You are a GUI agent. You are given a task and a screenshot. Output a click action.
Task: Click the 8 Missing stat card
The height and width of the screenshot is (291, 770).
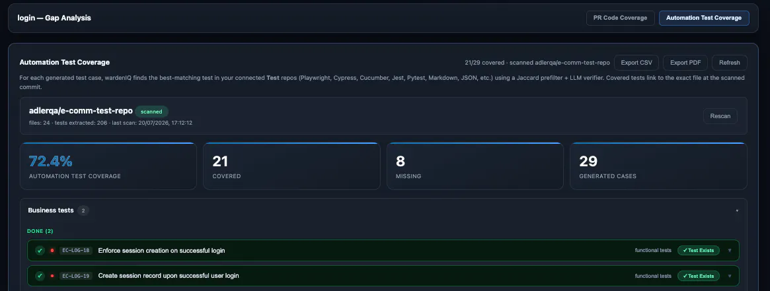click(475, 166)
